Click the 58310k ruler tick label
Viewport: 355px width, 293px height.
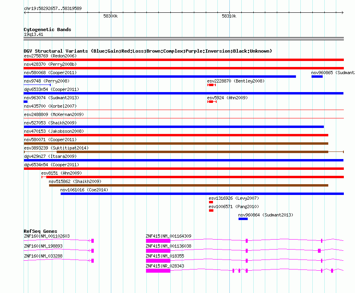[229, 16]
